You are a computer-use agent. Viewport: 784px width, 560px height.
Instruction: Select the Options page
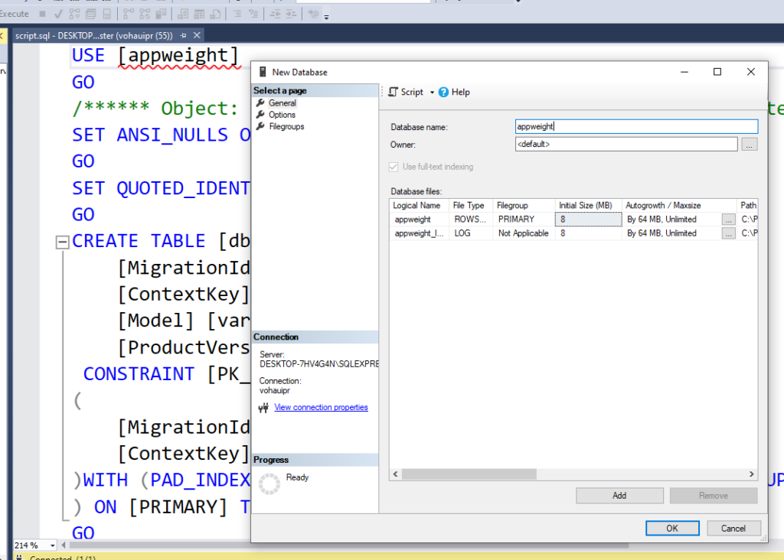point(282,115)
